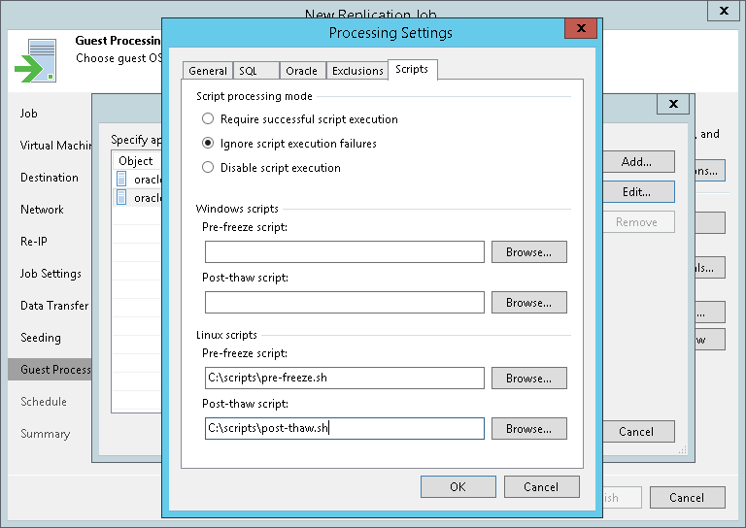Choose Disable script execution radio button
Screen dimensions: 746x528
tap(207, 168)
